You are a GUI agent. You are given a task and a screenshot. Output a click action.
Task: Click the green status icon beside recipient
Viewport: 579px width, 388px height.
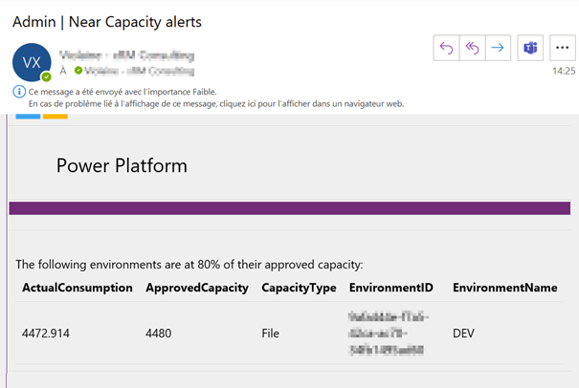click(x=79, y=71)
